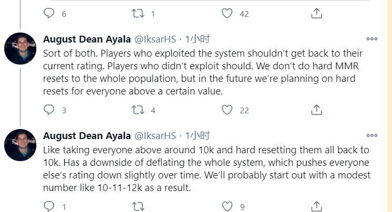Like the tweet with 9 likes
The height and width of the screenshot is (212, 392).
coord(227,206)
